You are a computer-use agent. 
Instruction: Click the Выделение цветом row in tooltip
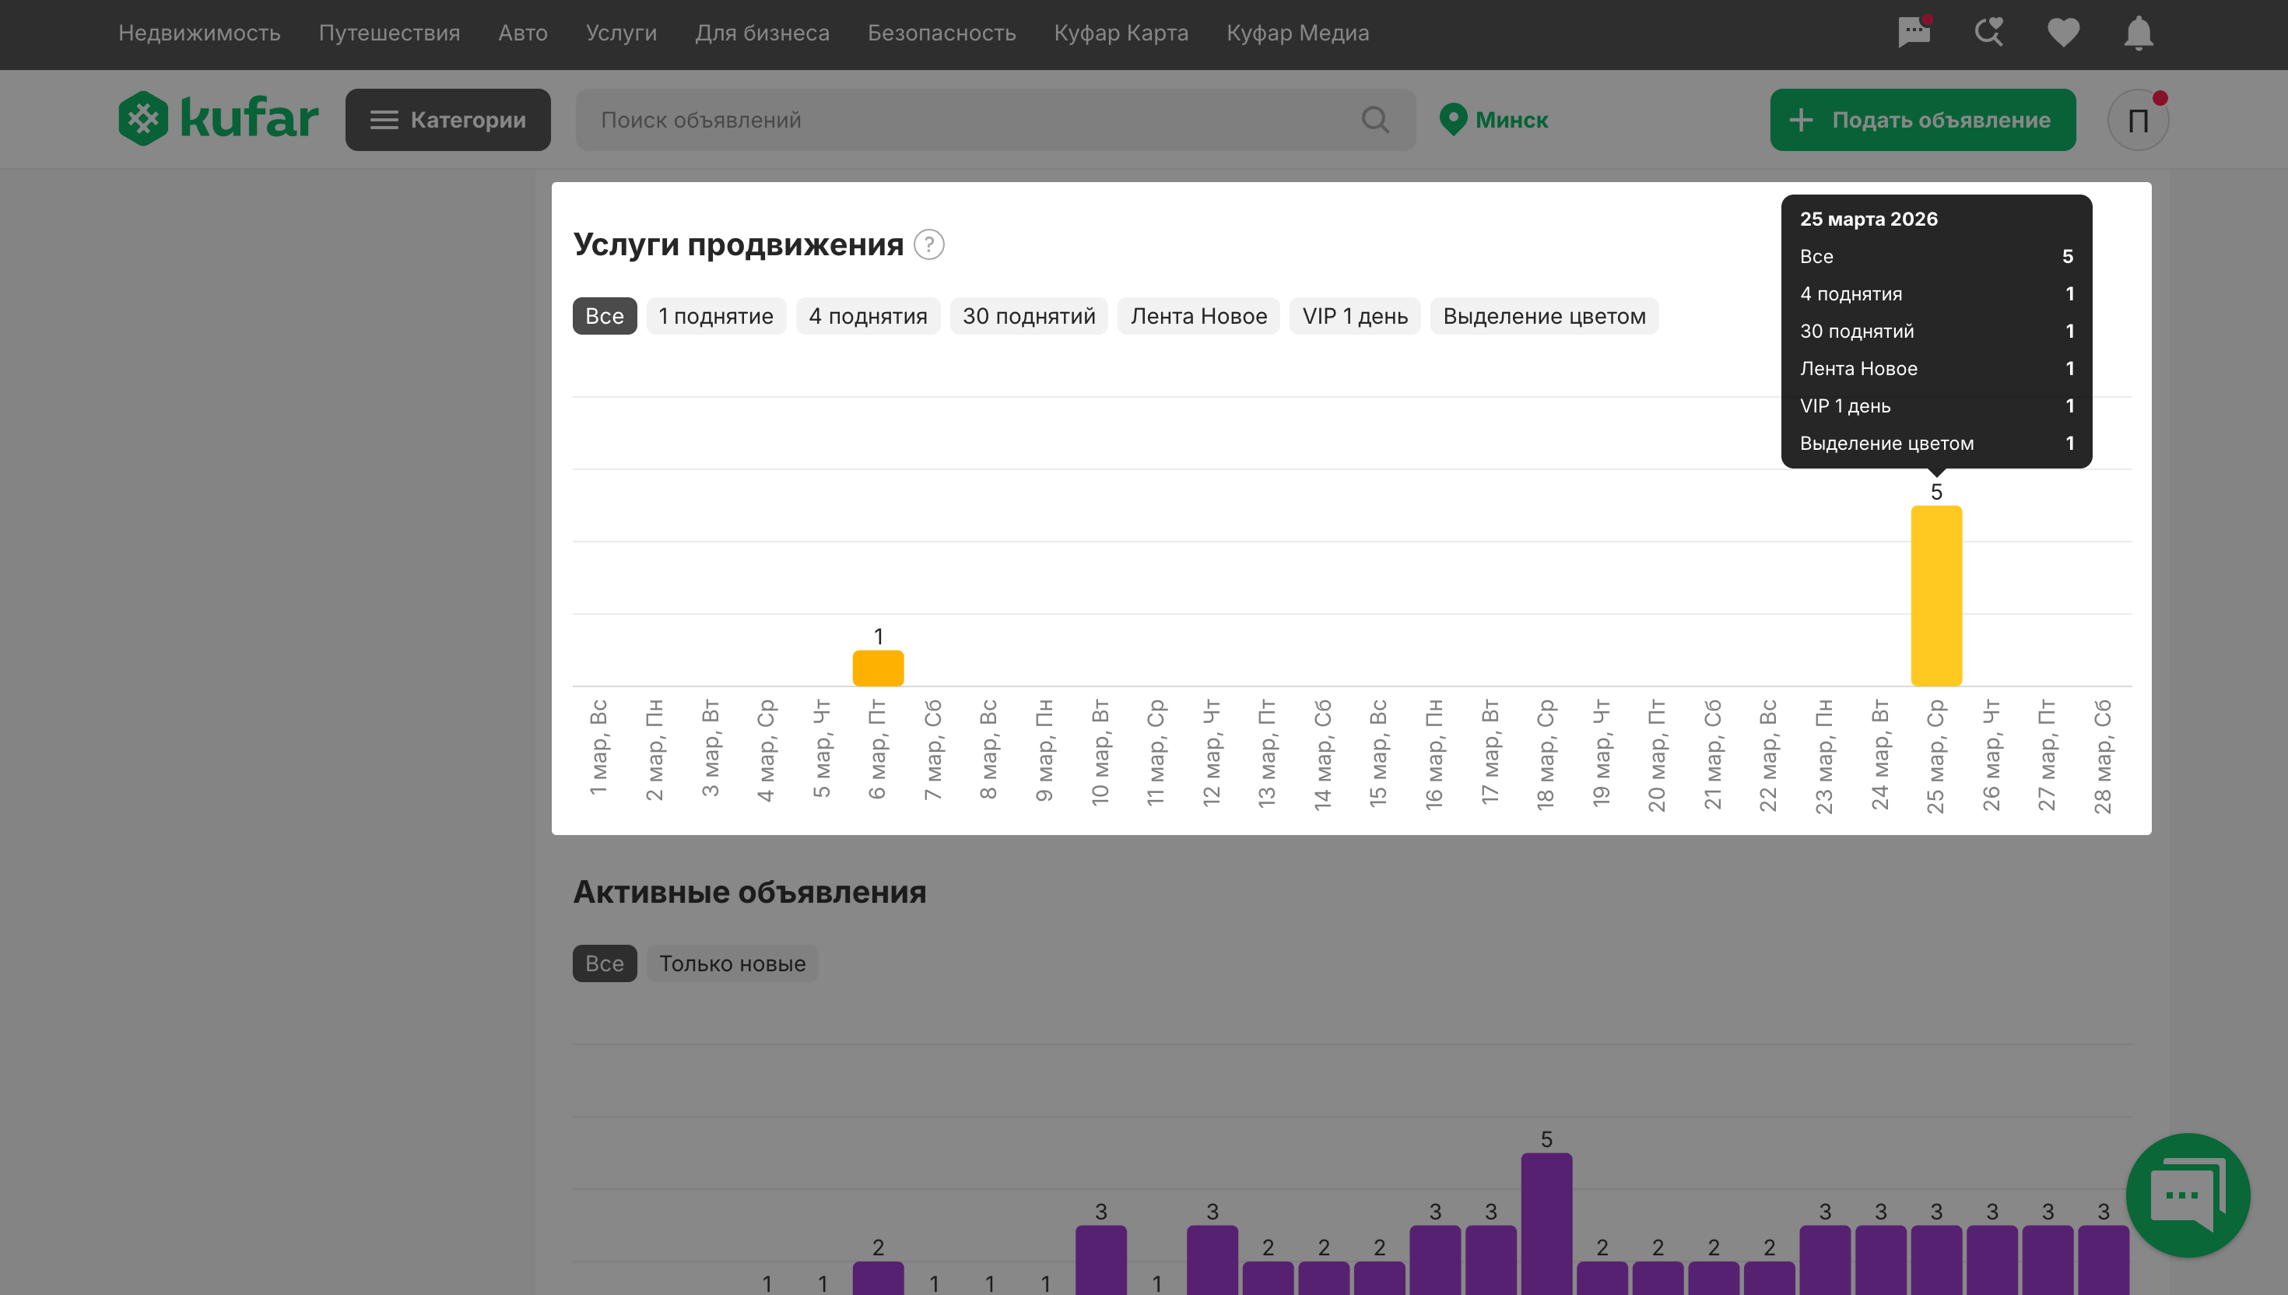1936,443
